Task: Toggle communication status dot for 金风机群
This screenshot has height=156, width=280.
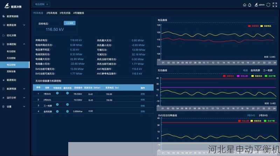Action: pos(67,111)
